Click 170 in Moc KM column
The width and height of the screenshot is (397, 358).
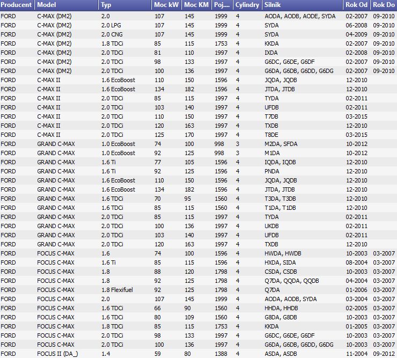click(x=189, y=135)
